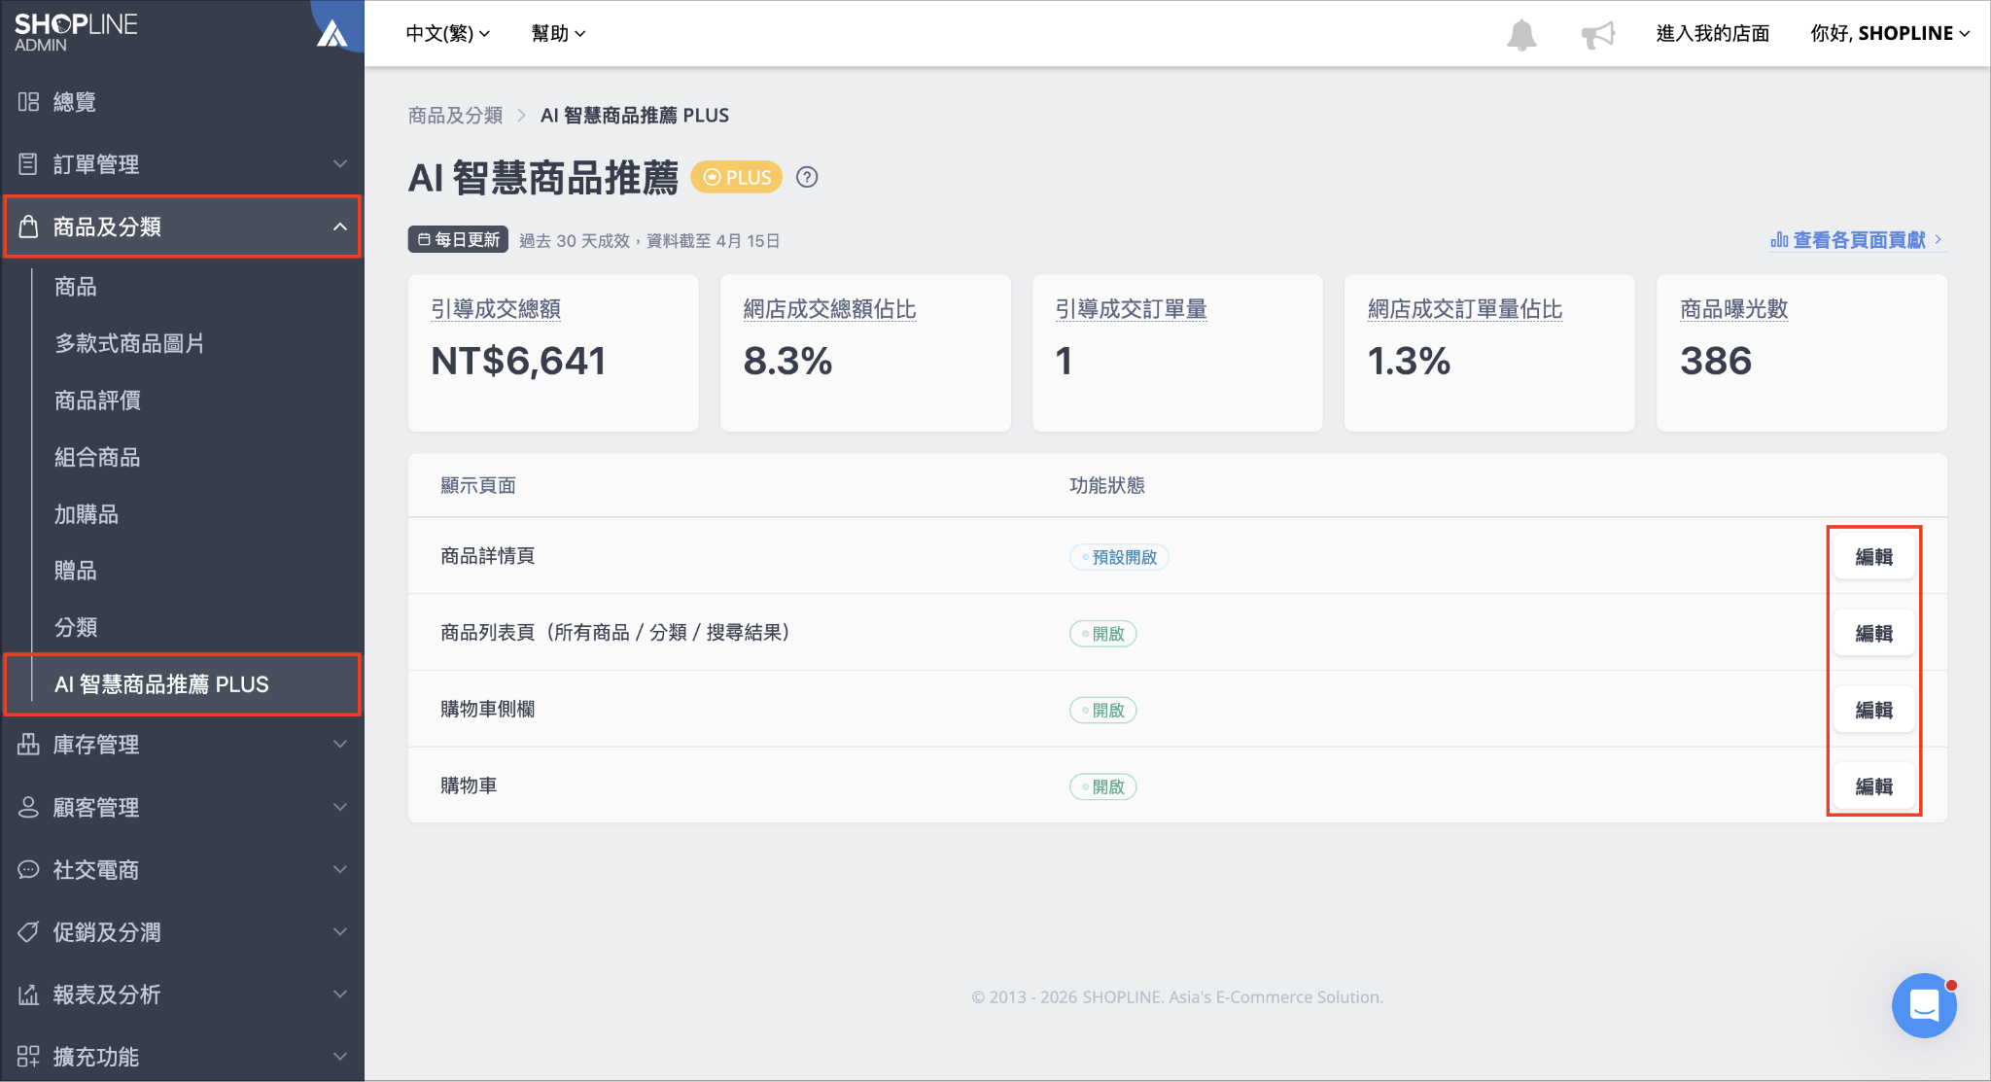Click the 商品詳情頁 row label
The height and width of the screenshot is (1082, 1991).
(487, 556)
